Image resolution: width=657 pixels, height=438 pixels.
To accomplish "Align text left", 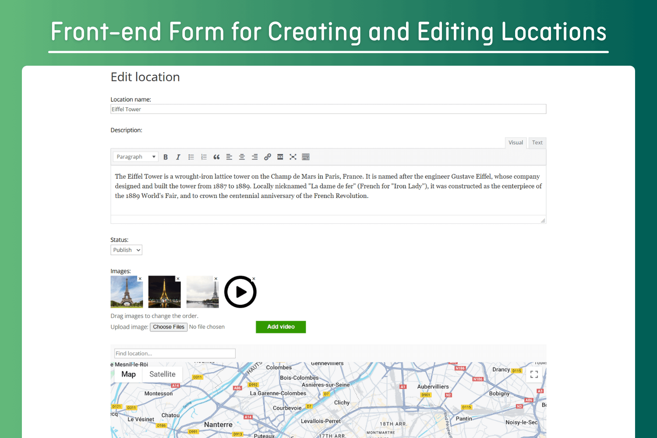I will (x=229, y=157).
